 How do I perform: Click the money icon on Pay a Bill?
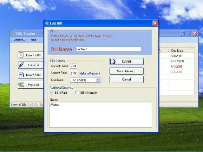(21, 85)
